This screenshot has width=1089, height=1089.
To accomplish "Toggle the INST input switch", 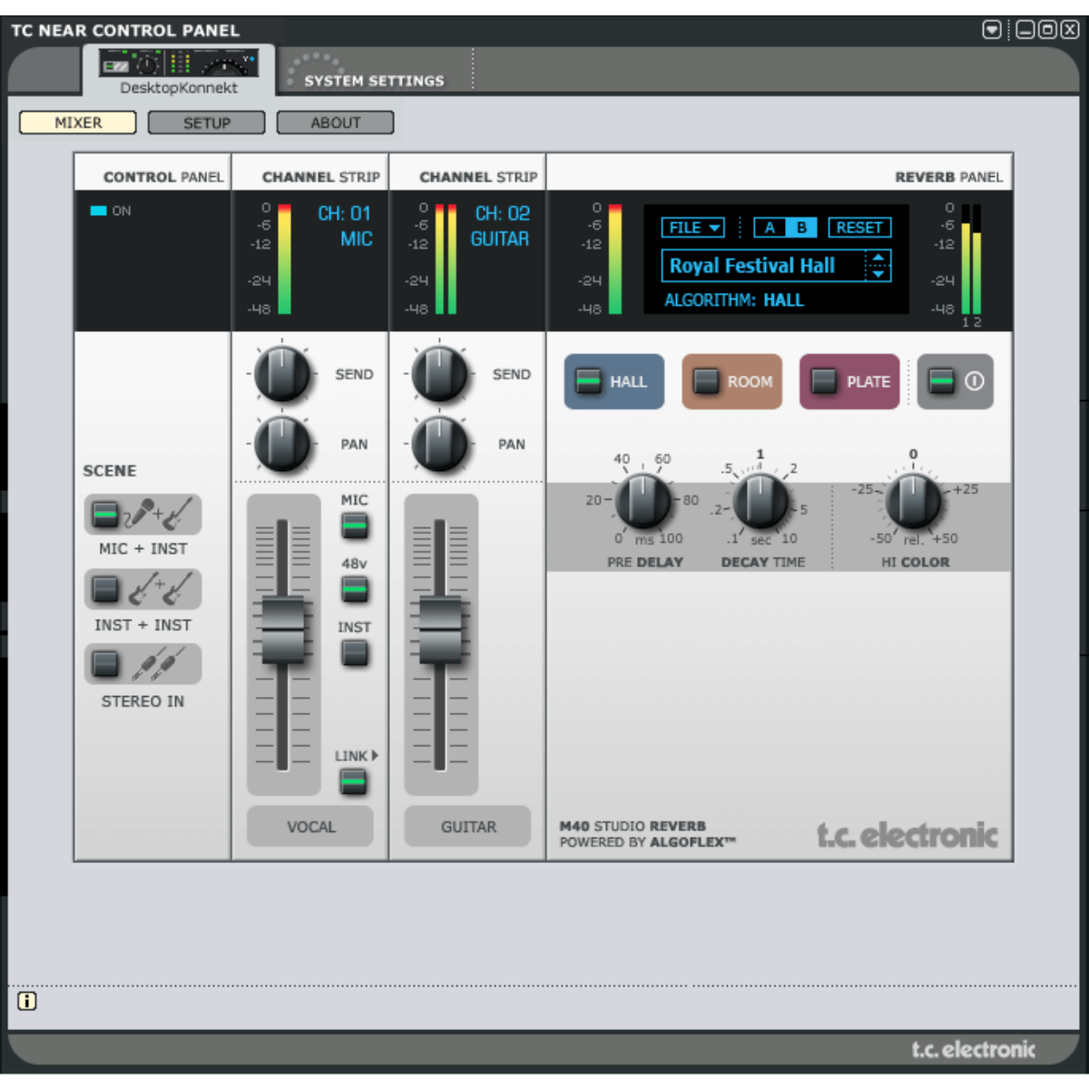I will (x=354, y=653).
